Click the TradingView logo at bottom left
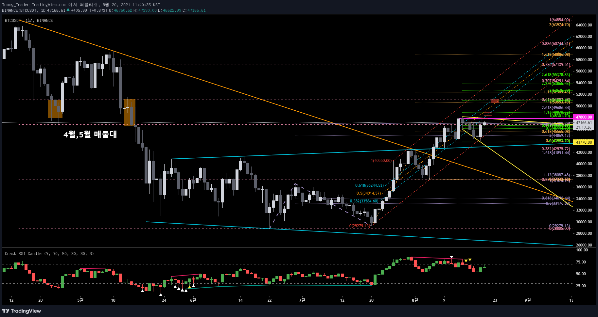 [x=22, y=311]
